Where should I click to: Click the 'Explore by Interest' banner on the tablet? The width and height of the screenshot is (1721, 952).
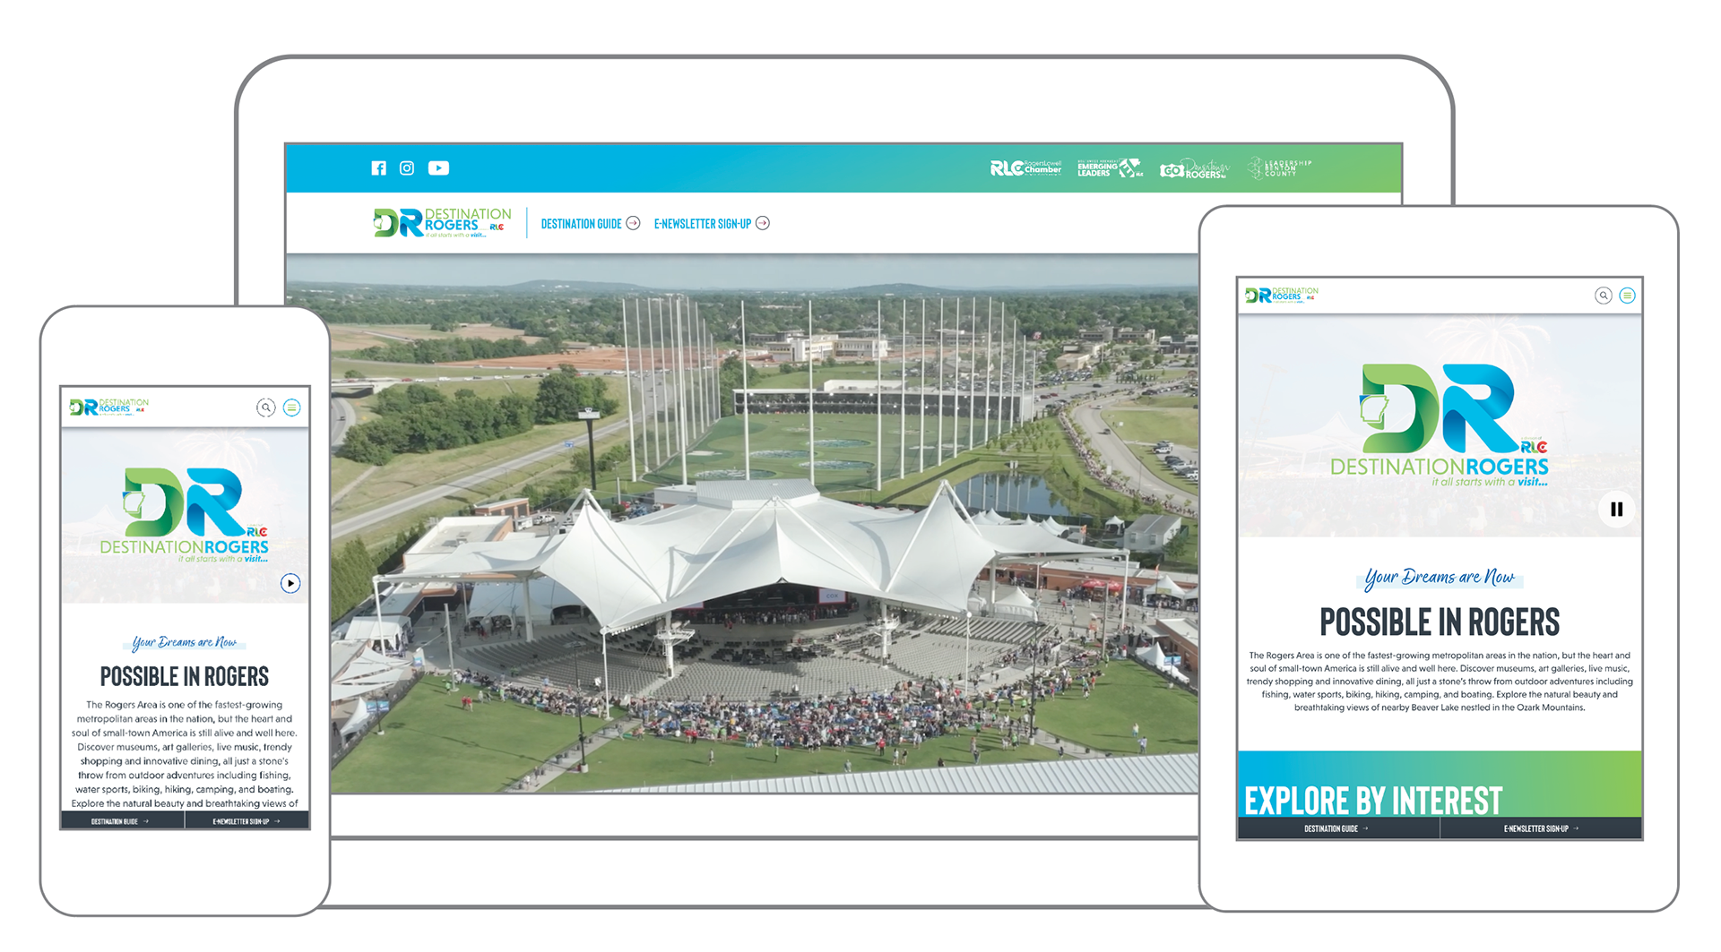click(1440, 785)
